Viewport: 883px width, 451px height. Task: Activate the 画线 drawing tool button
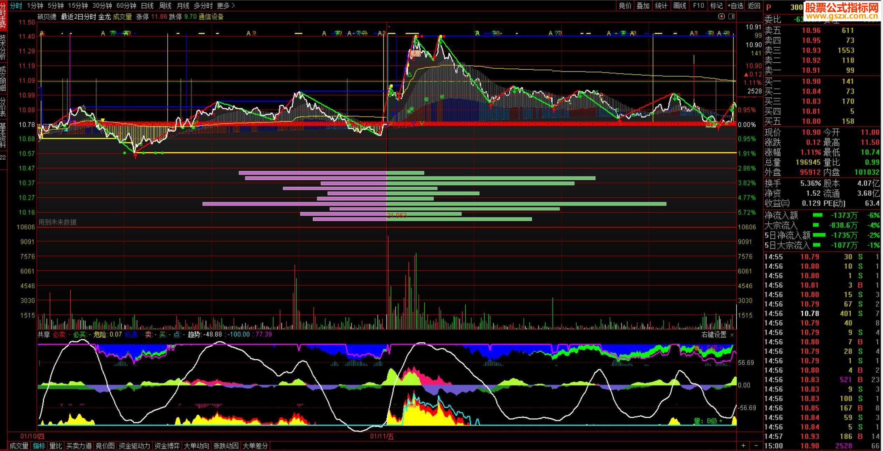[x=680, y=6]
